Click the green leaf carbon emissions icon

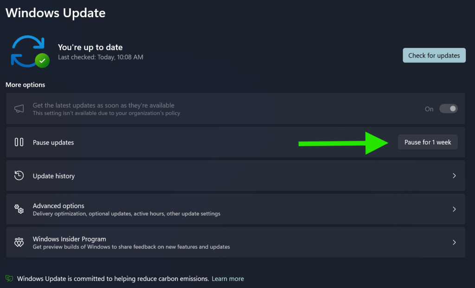click(9, 278)
